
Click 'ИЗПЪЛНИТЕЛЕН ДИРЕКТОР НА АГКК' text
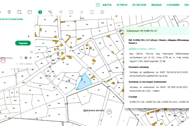click(149, 76)
